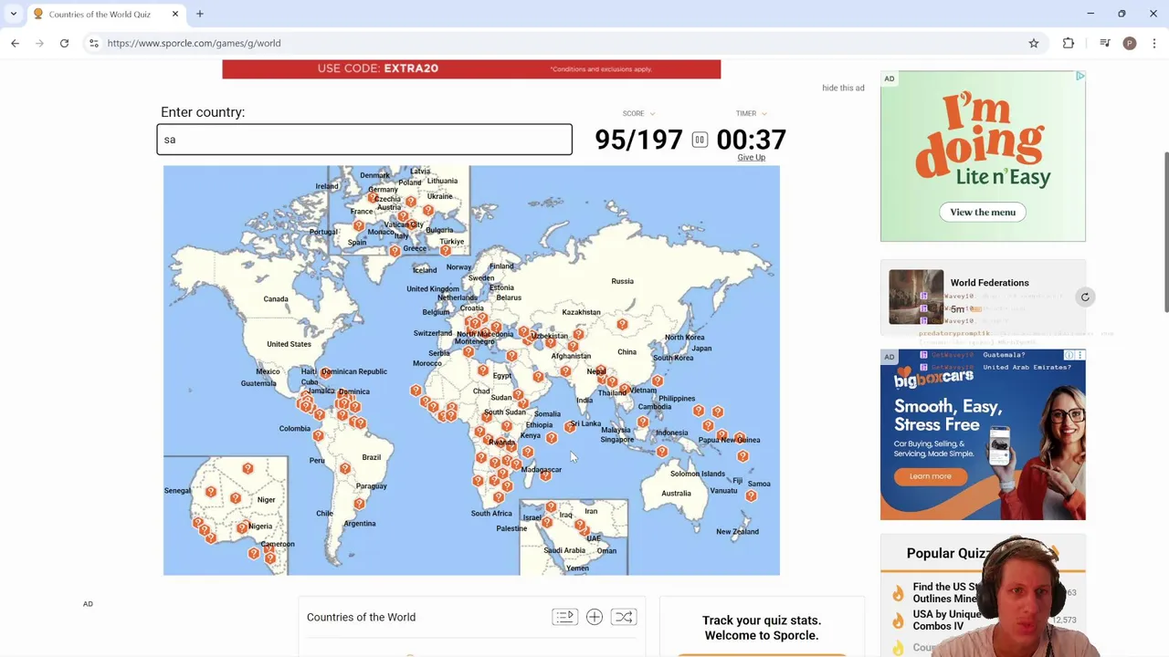Image resolution: width=1169 pixels, height=657 pixels.
Task: Click the 95/197 score display
Action: [638, 140]
